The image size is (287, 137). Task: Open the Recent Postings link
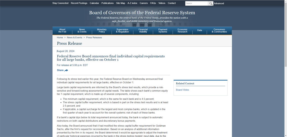coord(79,3)
